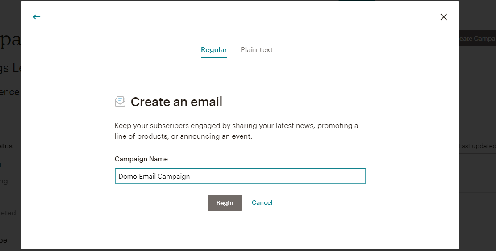Screen dimensions: 496x251
Task: Click the Campaign Name label
Action: tap(141, 159)
